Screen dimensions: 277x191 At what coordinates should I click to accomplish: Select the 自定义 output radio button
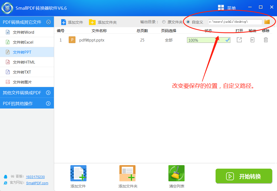coord(188,22)
